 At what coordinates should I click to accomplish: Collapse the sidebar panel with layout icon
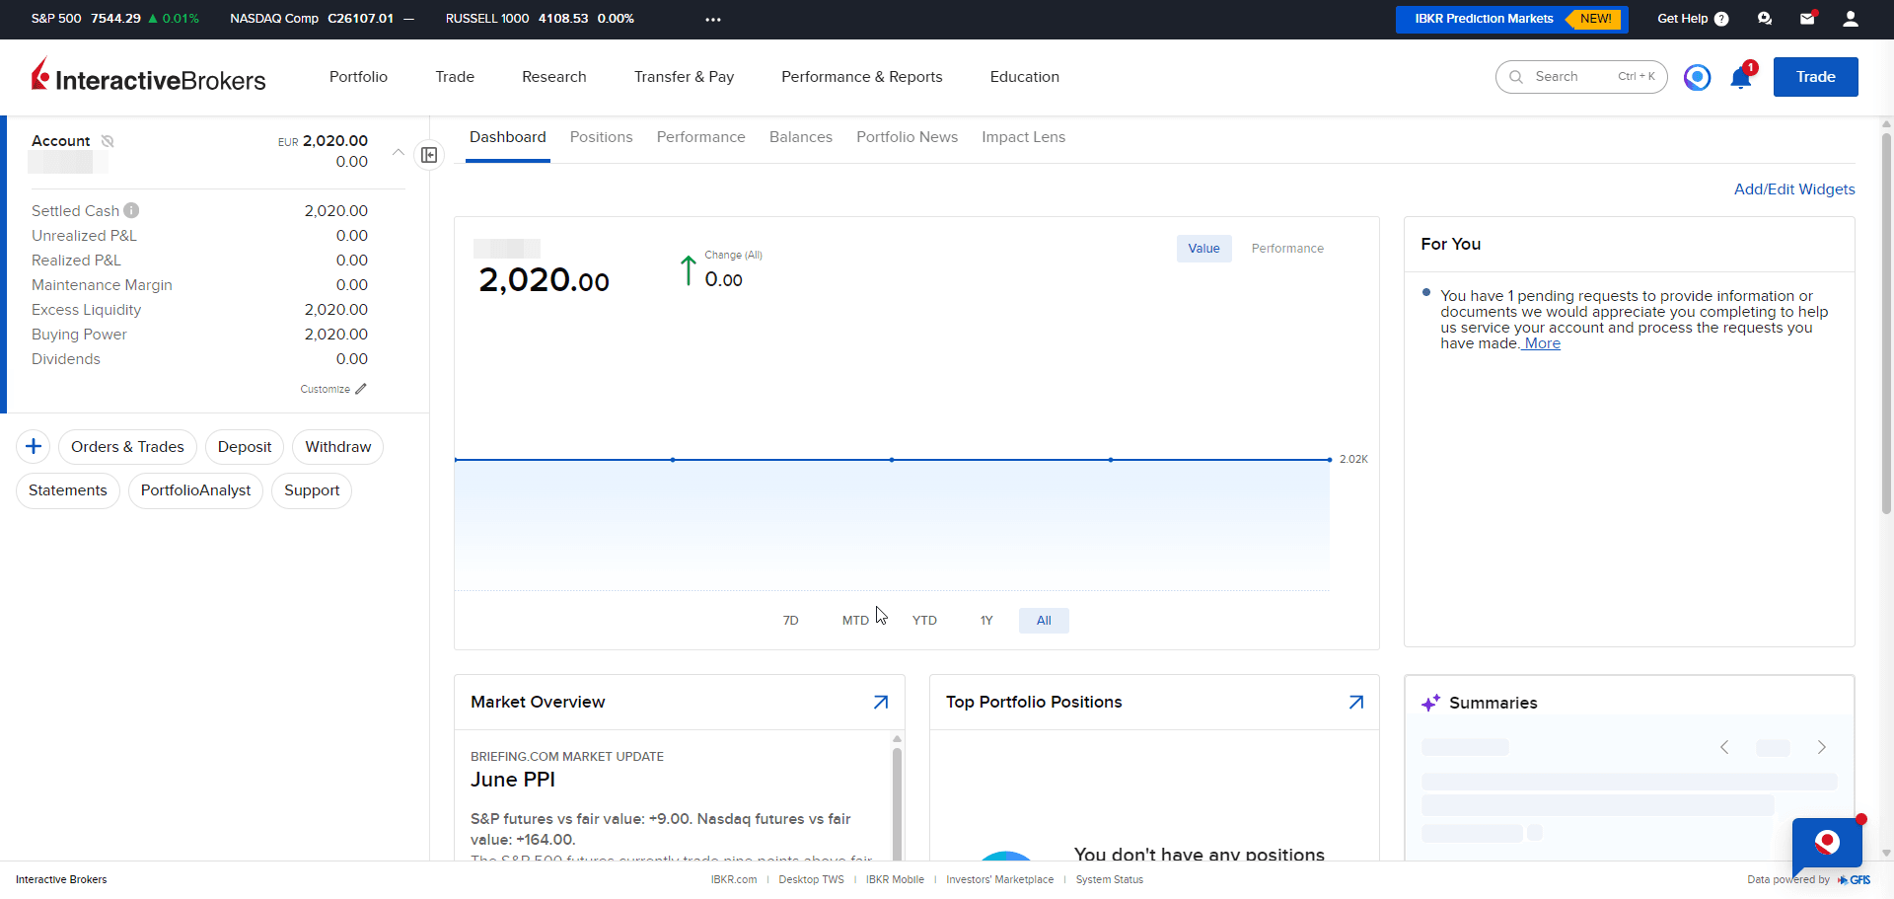coord(429,155)
